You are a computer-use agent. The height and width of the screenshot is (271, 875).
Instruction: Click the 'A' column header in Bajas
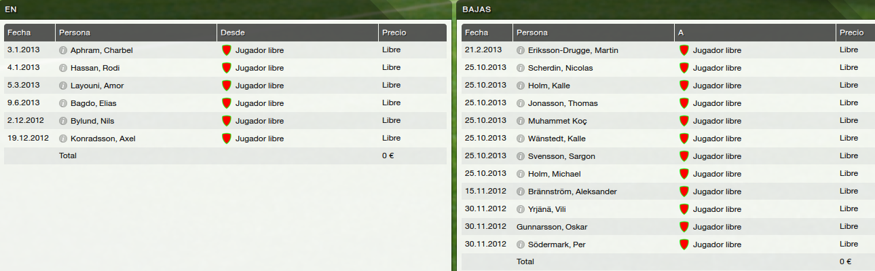click(x=755, y=33)
